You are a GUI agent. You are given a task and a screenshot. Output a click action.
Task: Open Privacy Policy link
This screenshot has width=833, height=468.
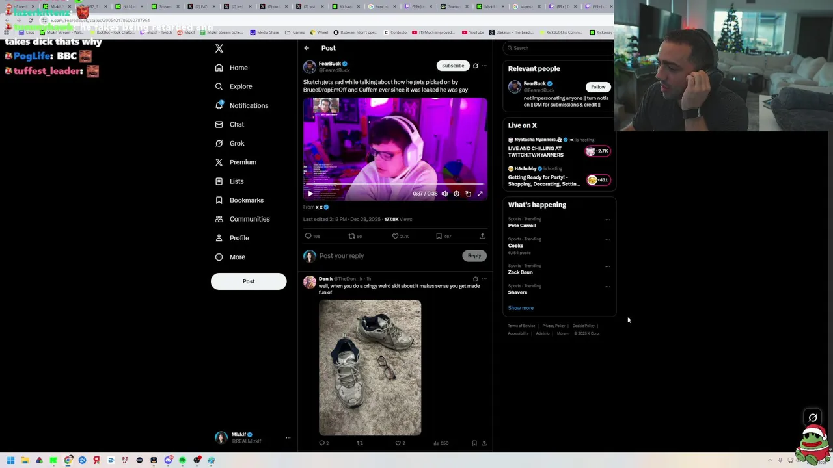point(553,326)
